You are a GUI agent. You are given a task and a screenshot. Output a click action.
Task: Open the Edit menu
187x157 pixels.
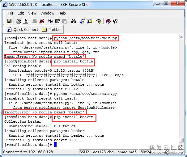click(x=21, y=13)
